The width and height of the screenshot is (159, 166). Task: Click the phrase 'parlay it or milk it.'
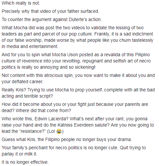(x=19, y=154)
